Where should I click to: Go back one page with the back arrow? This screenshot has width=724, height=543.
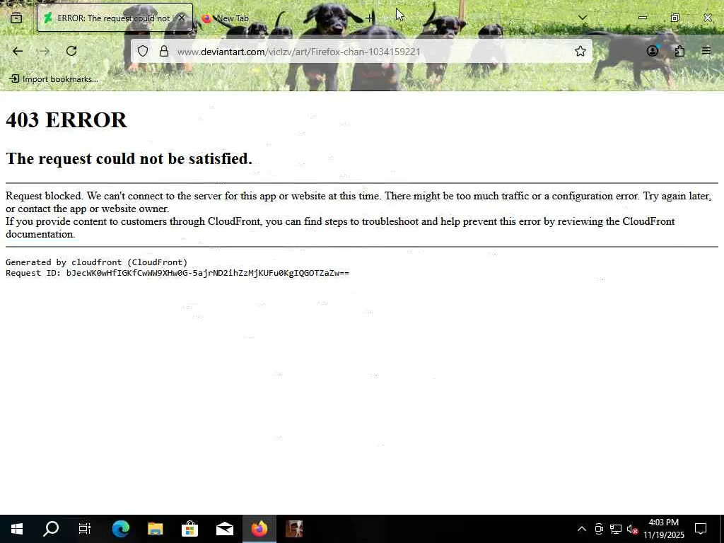(x=18, y=51)
